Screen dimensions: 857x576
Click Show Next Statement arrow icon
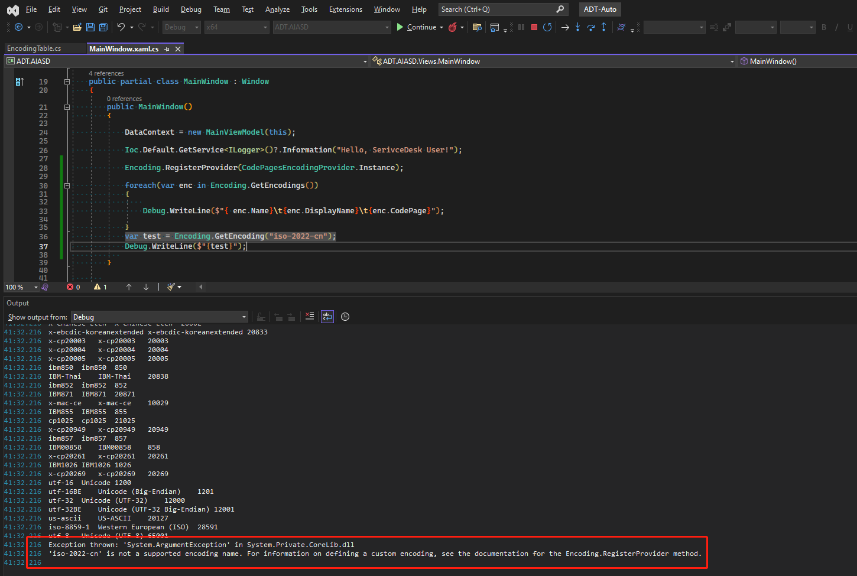pos(565,27)
